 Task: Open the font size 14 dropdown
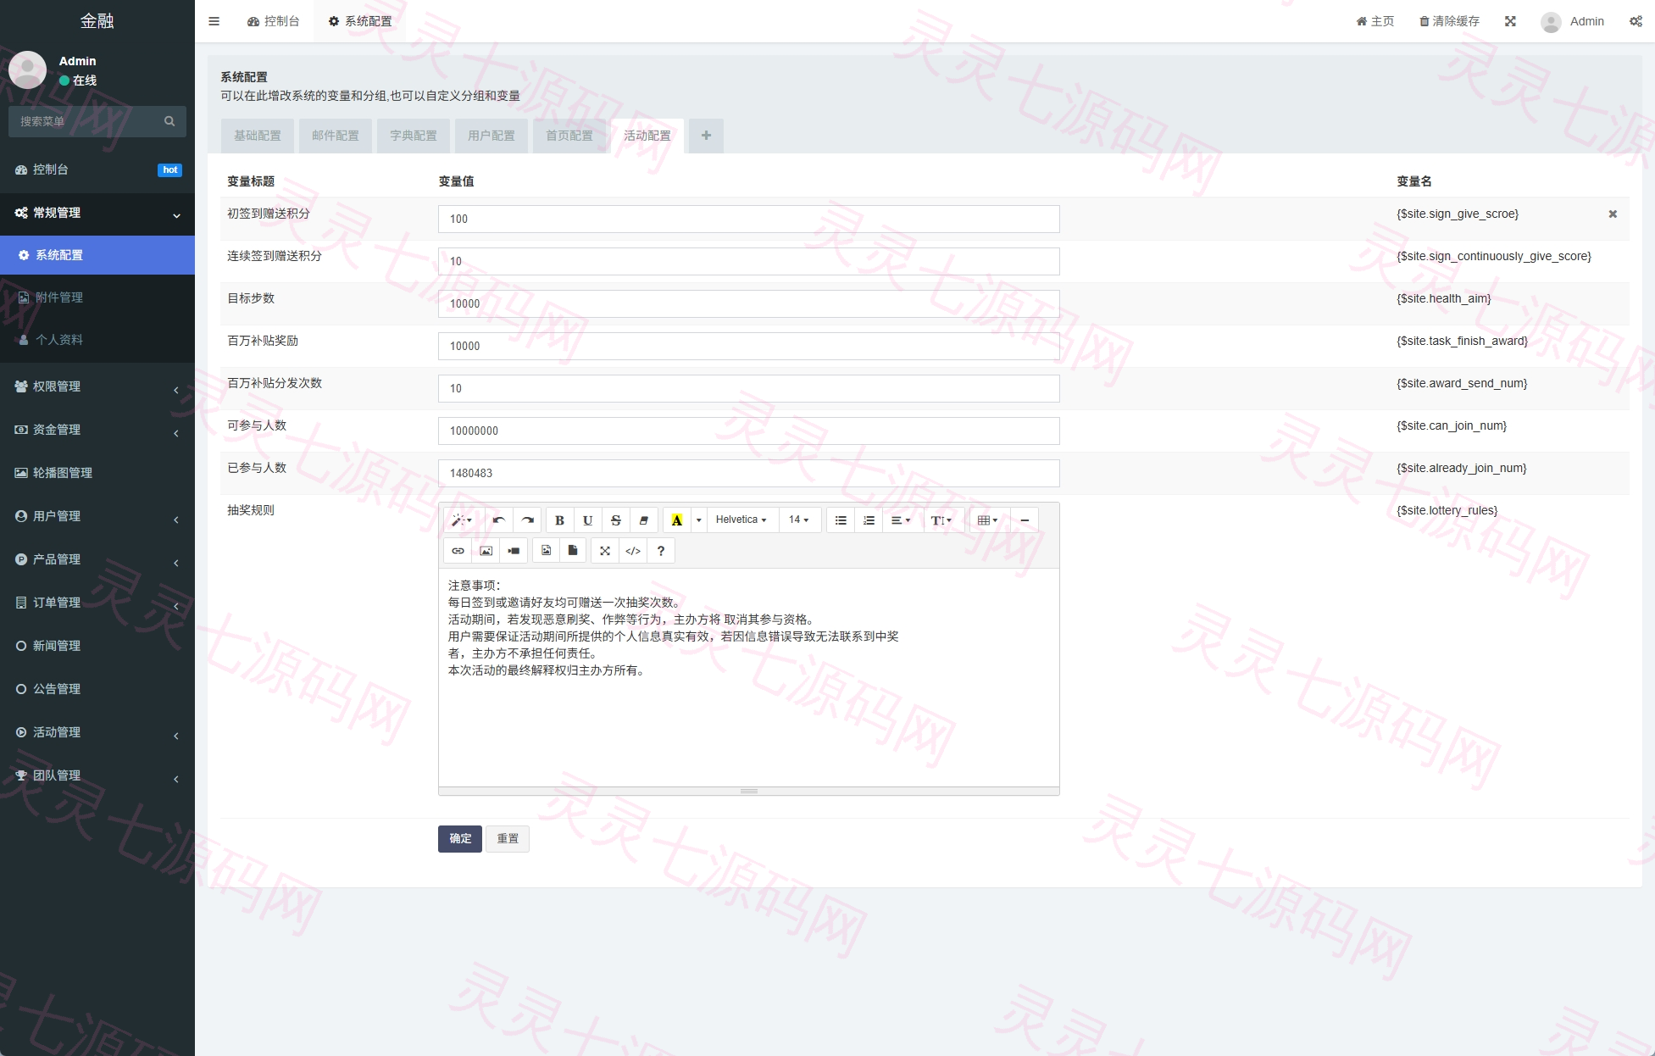coord(799,520)
